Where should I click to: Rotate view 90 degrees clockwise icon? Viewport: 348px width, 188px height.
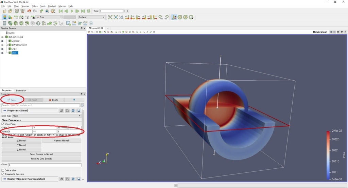161,17
